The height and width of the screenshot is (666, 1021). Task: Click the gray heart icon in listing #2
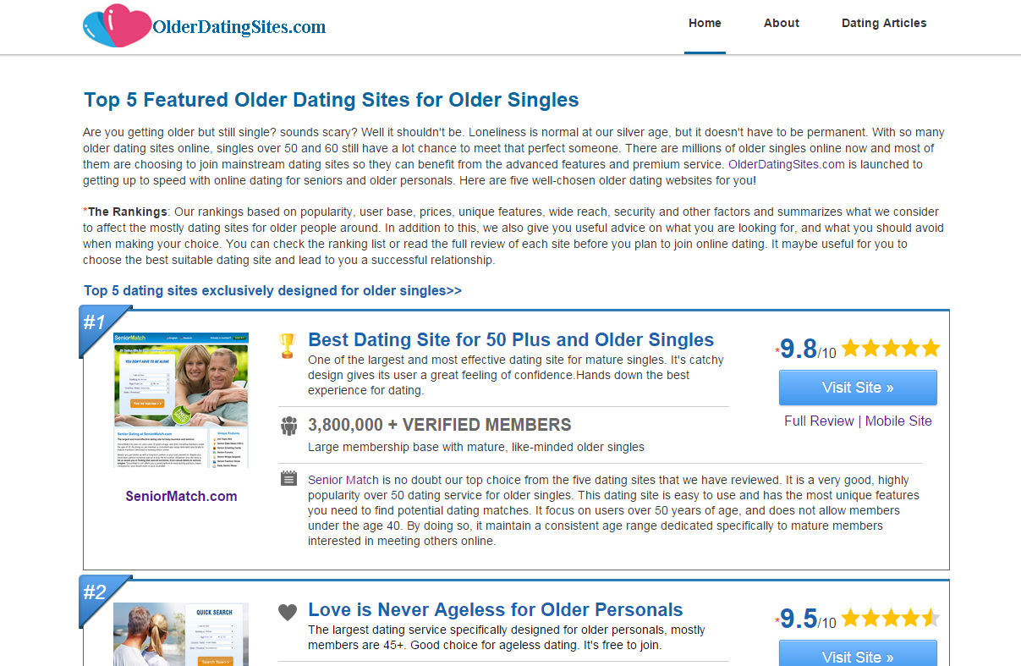coord(288,612)
